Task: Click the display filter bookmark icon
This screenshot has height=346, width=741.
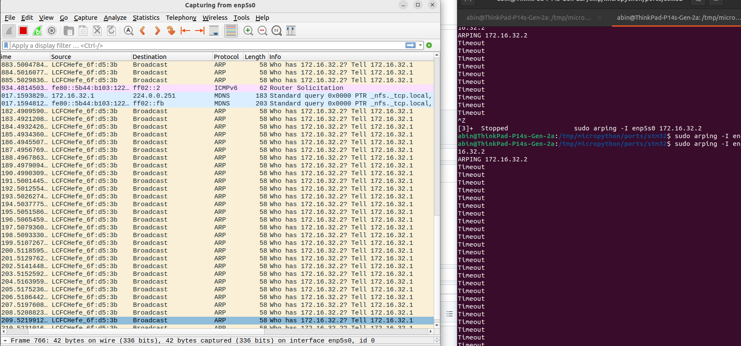Action: pyautogui.click(x=6, y=45)
